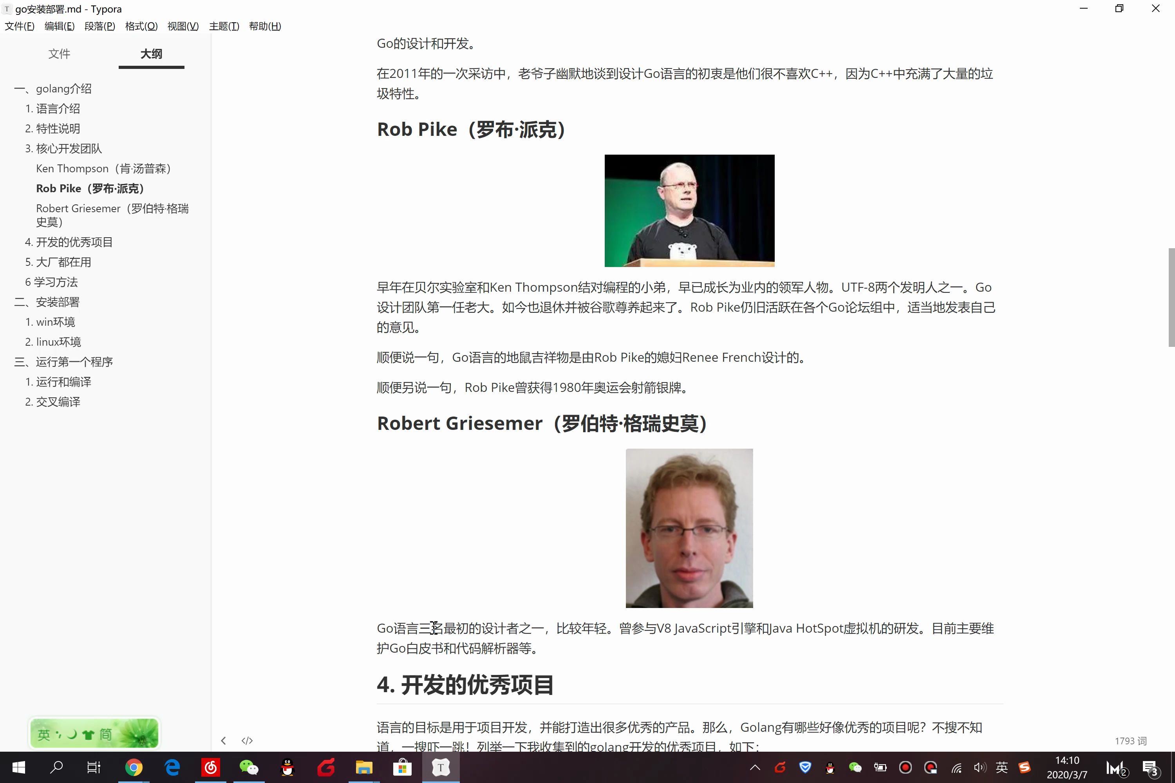Switch sidebar to the 文件 tab
The image size is (1175, 783).
point(59,54)
